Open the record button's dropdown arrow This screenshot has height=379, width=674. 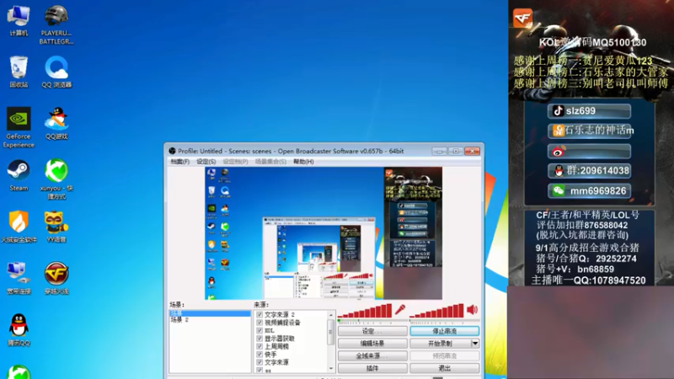475,344
